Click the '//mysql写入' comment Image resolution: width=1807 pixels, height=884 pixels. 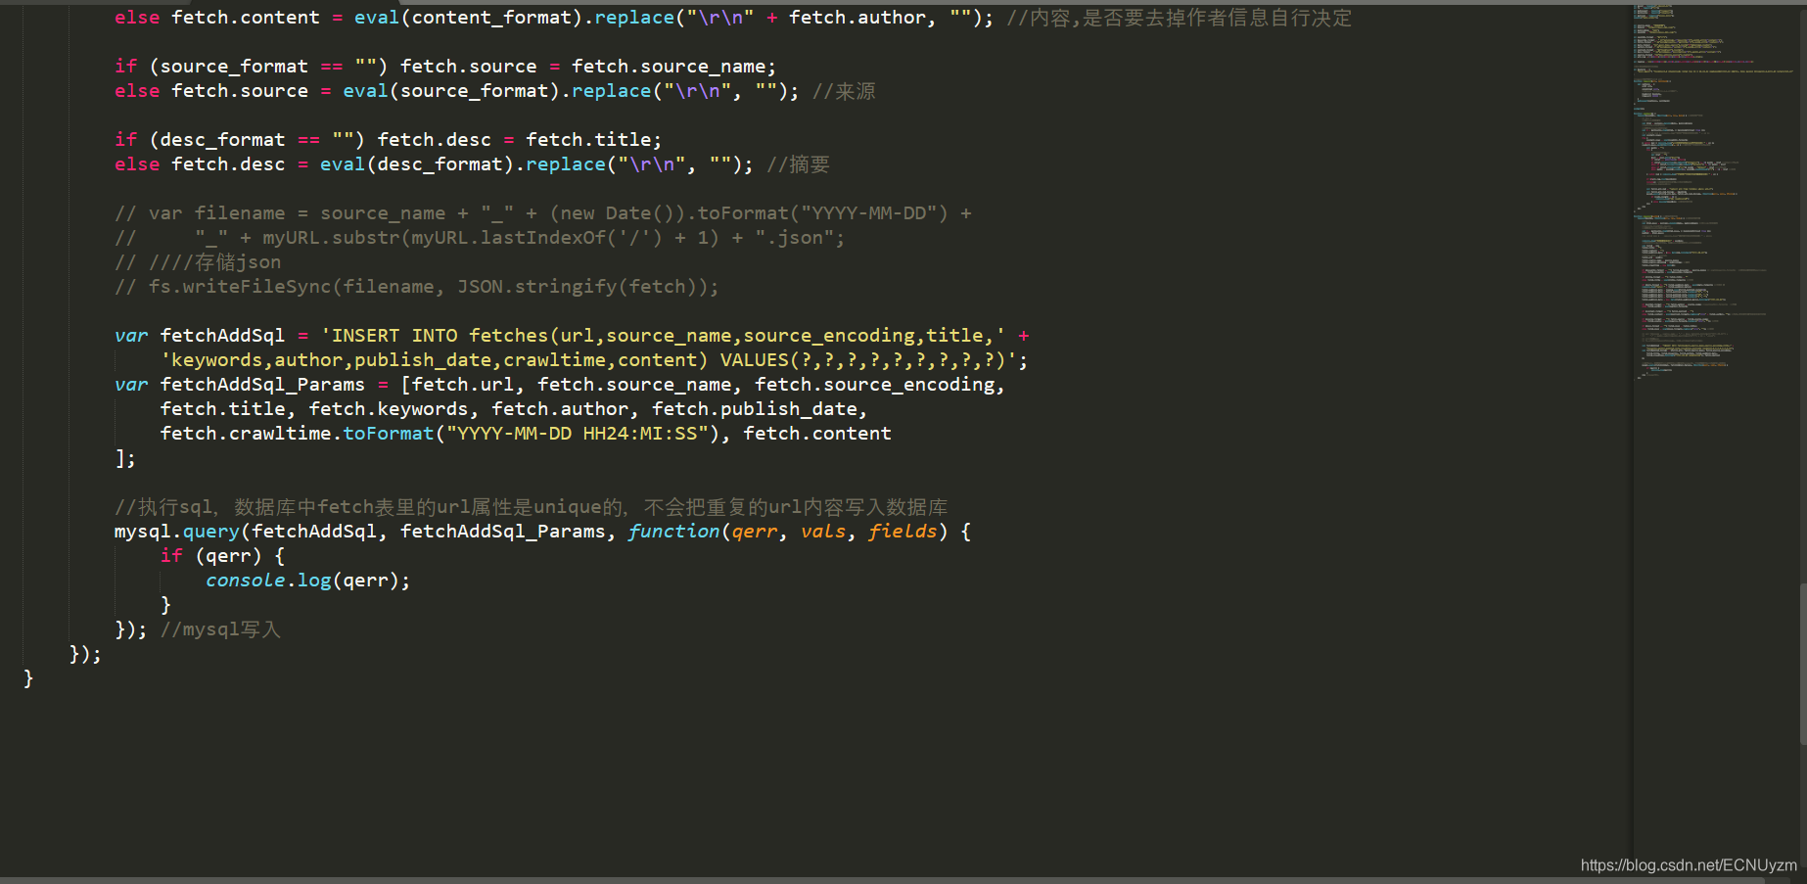pos(220,629)
